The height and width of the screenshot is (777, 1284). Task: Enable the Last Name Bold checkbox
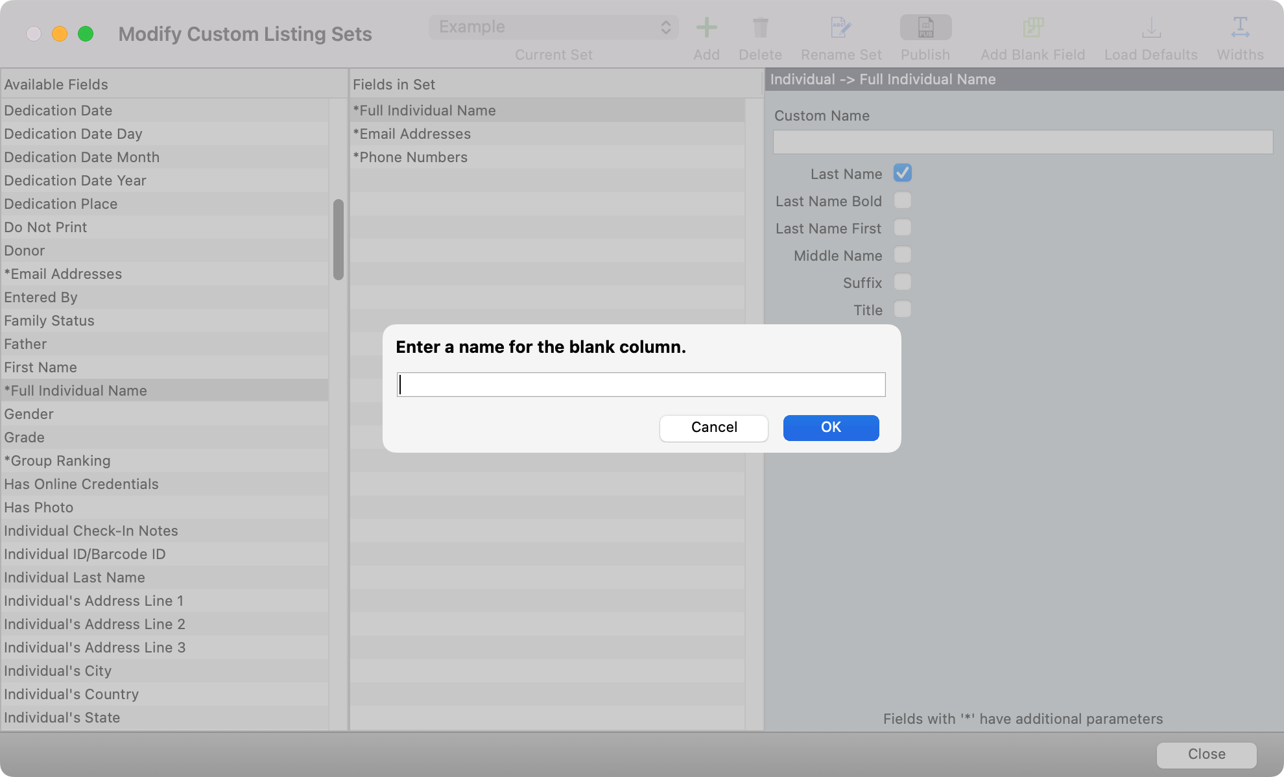pyautogui.click(x=902, y=200)
